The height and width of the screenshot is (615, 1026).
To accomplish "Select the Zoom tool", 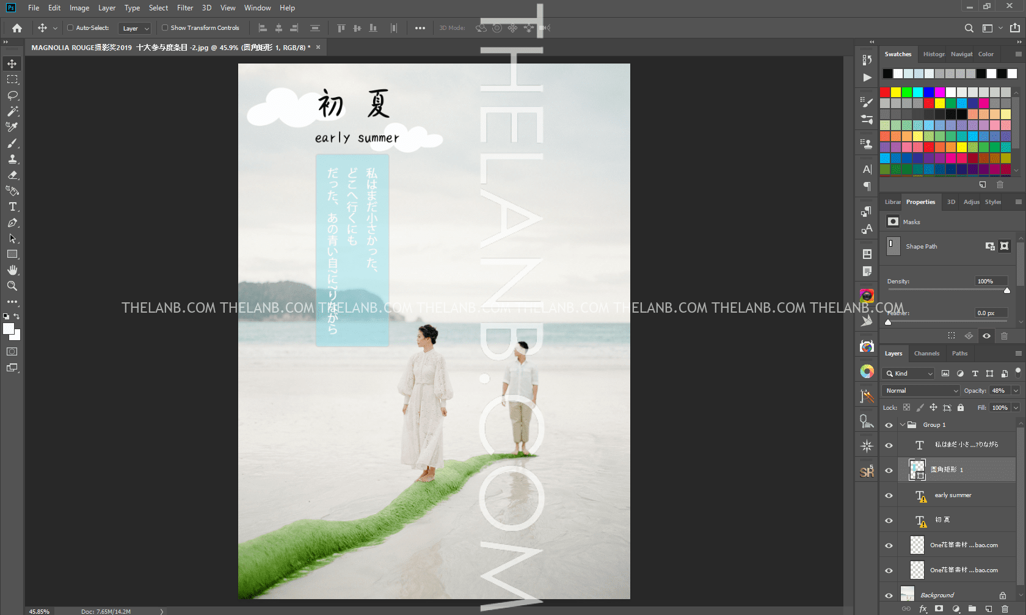I will [x=12, y=286].
